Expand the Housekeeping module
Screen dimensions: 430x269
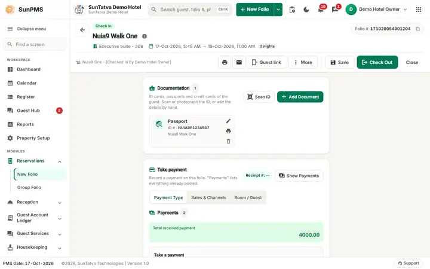tap(35, 247)
